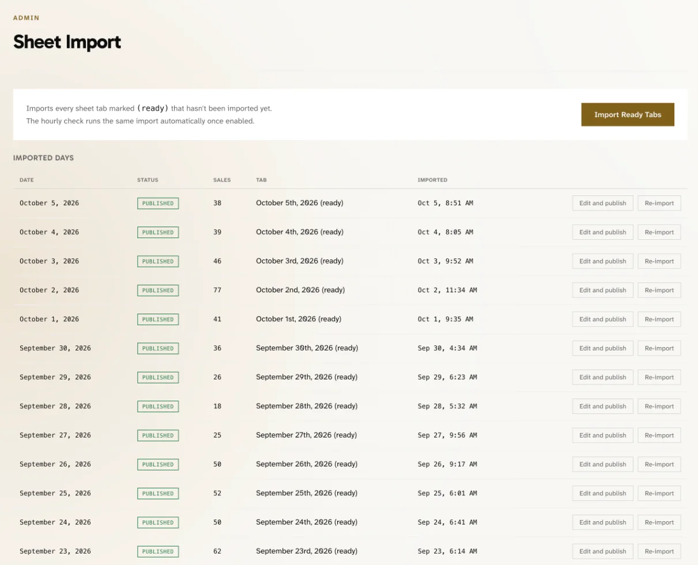
Task: Re-import the September 25, 2026 day
Action: click(x=659, y=493)
